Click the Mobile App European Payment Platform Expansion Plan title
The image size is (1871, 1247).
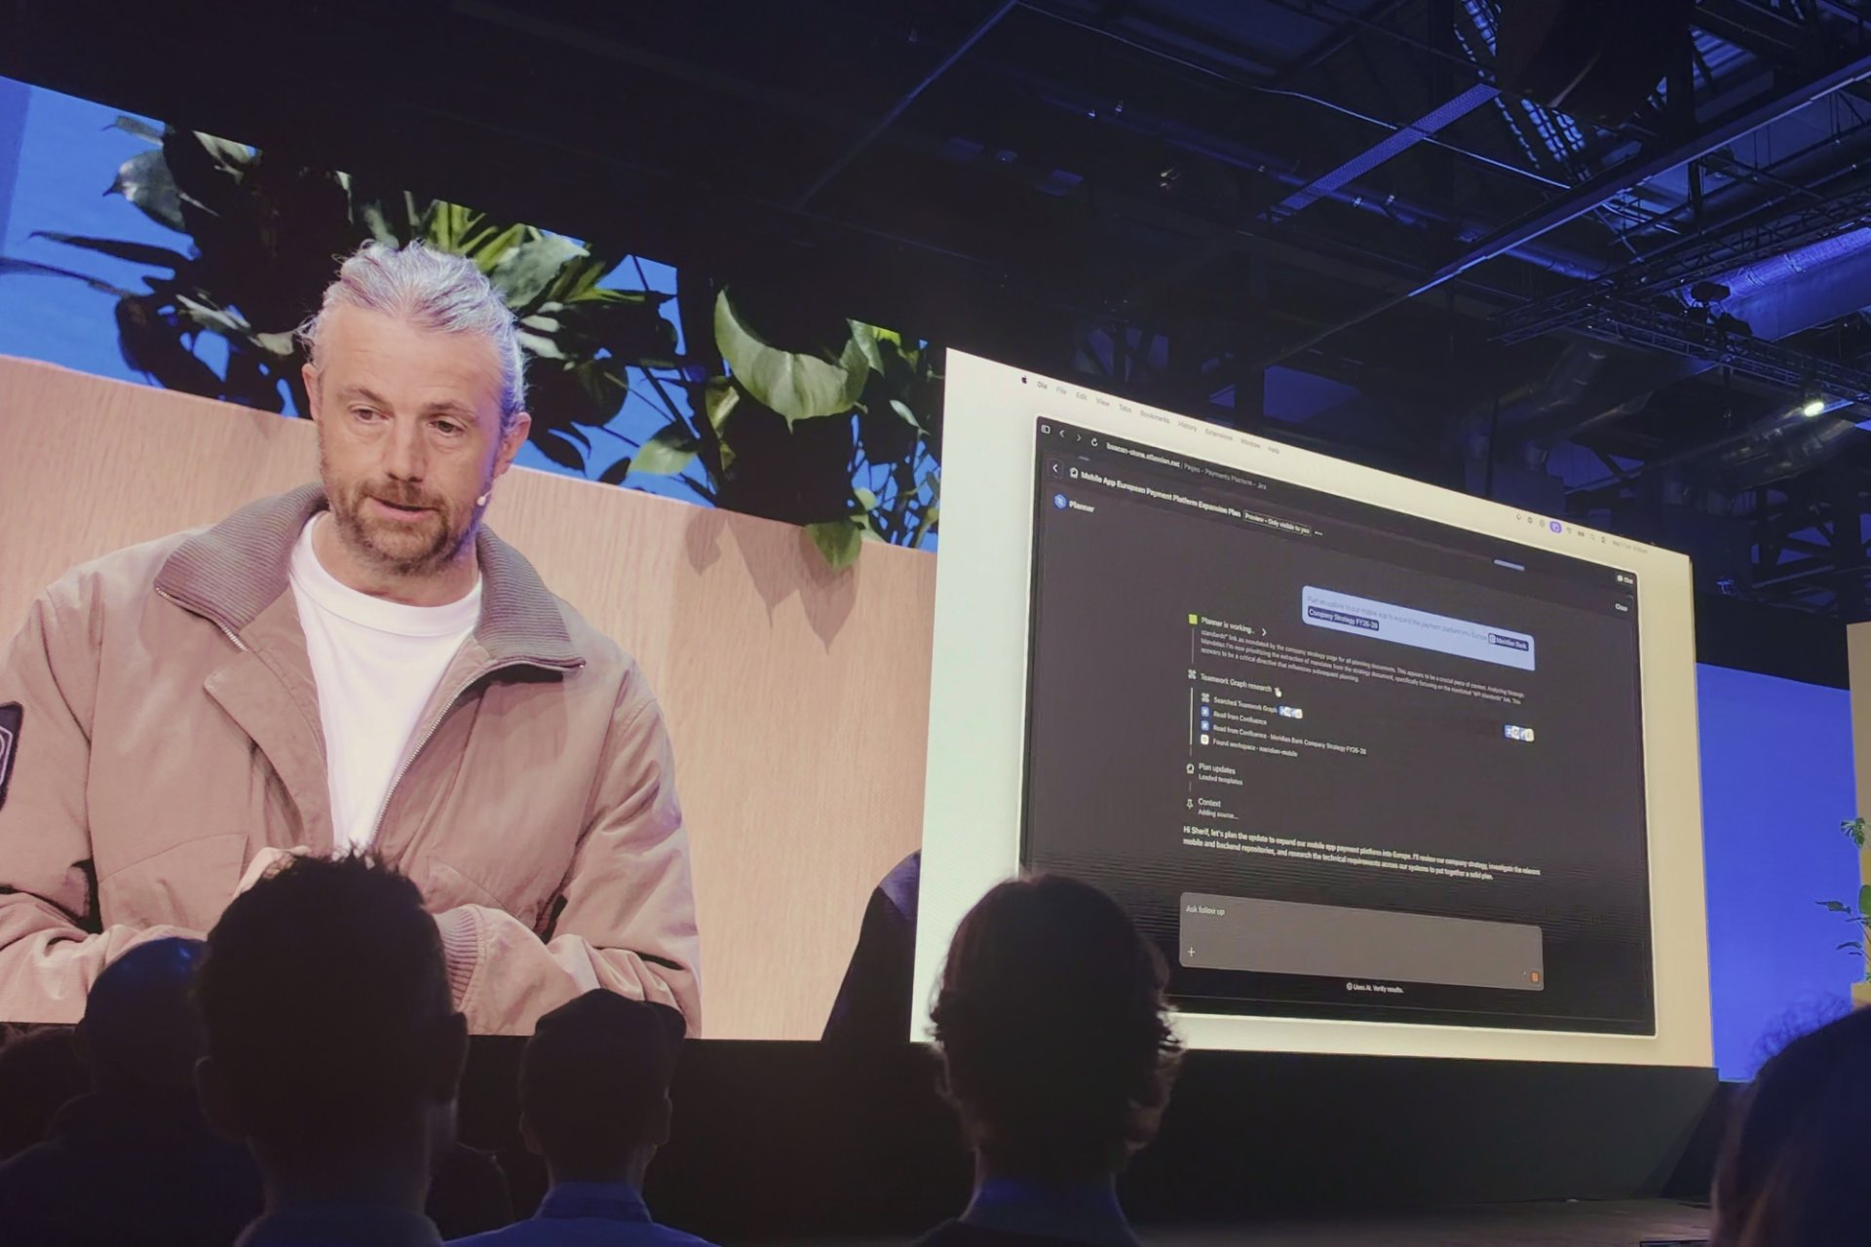coord(1161,495)
